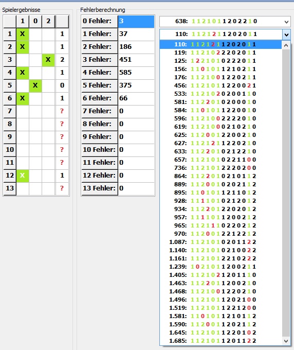Click row header for game 12

pyautogui.click(x=10, y=176)
